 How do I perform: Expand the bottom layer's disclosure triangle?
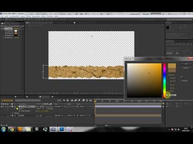[x=10, y=116]
